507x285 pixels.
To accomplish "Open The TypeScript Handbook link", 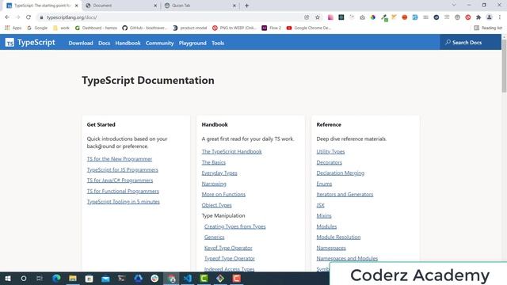I will (231, 151).
